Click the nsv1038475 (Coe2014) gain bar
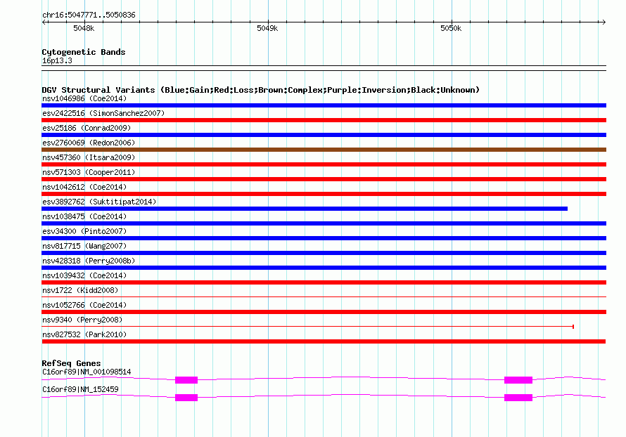Viewport: 626px width, 437px height. pyautogui.click(x=324, y=223)
